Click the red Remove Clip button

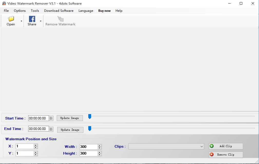pos(226,155)
